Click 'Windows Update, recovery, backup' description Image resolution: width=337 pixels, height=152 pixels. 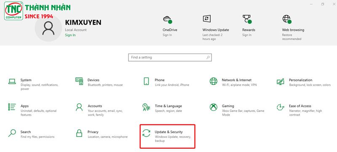coord(173,139)
